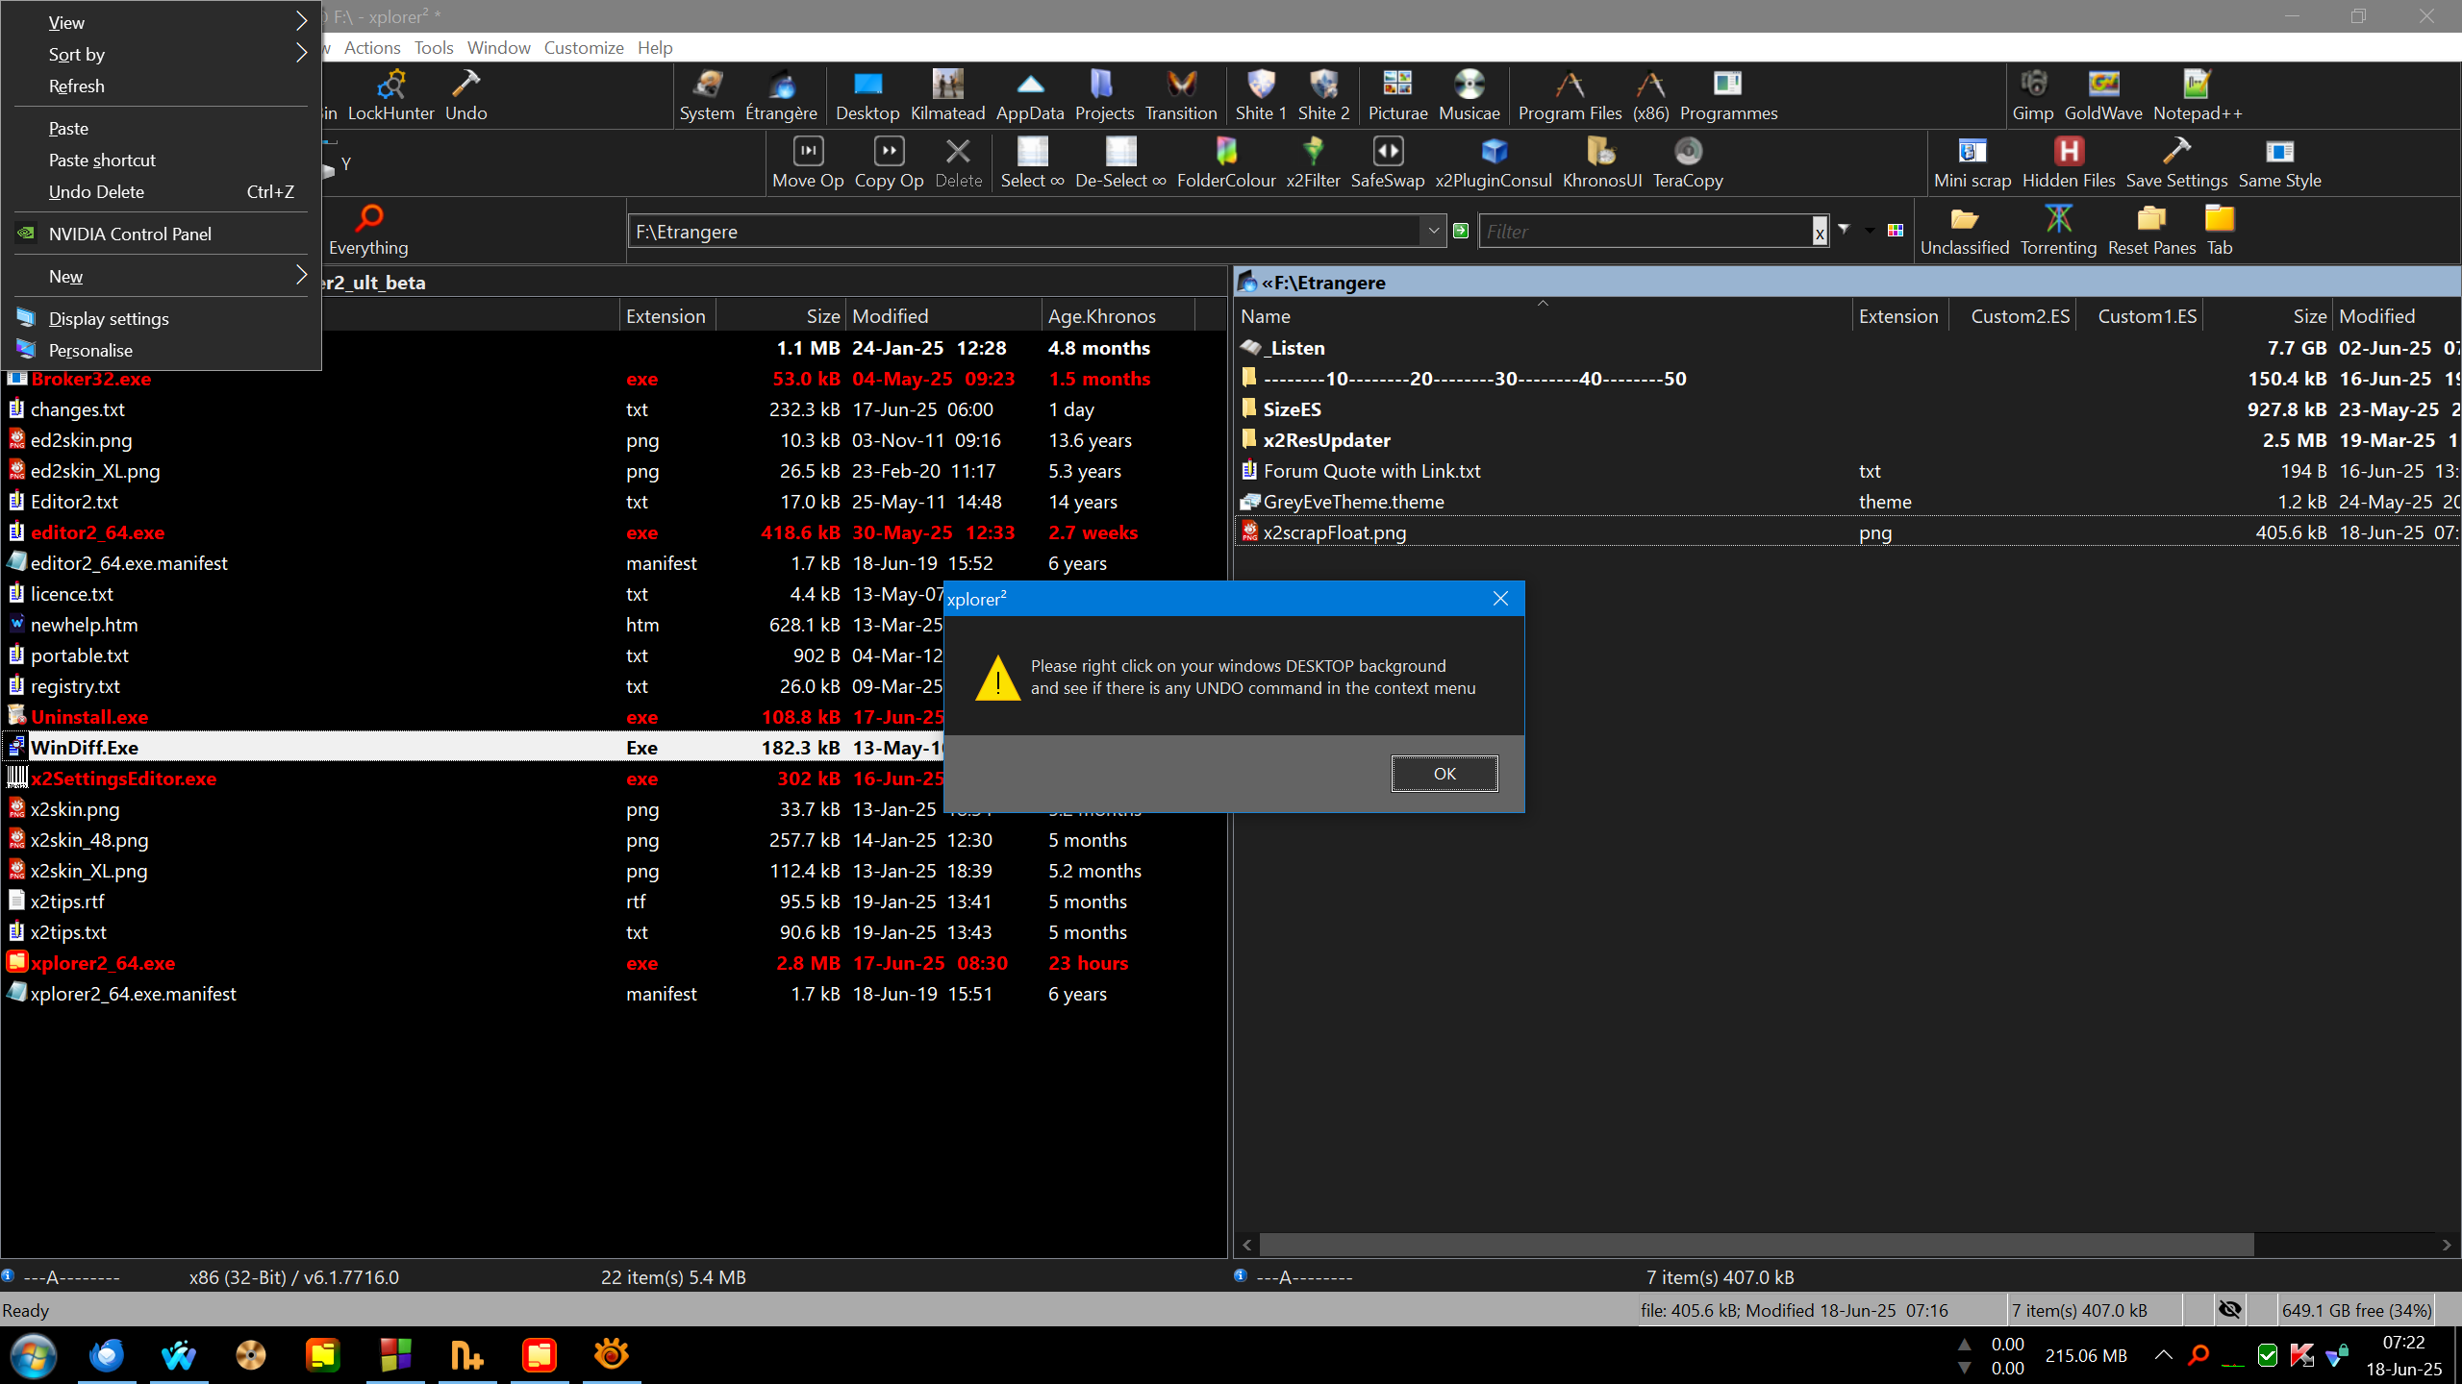
Task: Expand the address bar path dropdown
Action: point(1433,231)
